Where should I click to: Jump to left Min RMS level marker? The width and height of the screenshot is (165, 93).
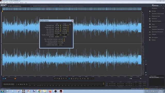pyautogui.click(x=61, y=31)
